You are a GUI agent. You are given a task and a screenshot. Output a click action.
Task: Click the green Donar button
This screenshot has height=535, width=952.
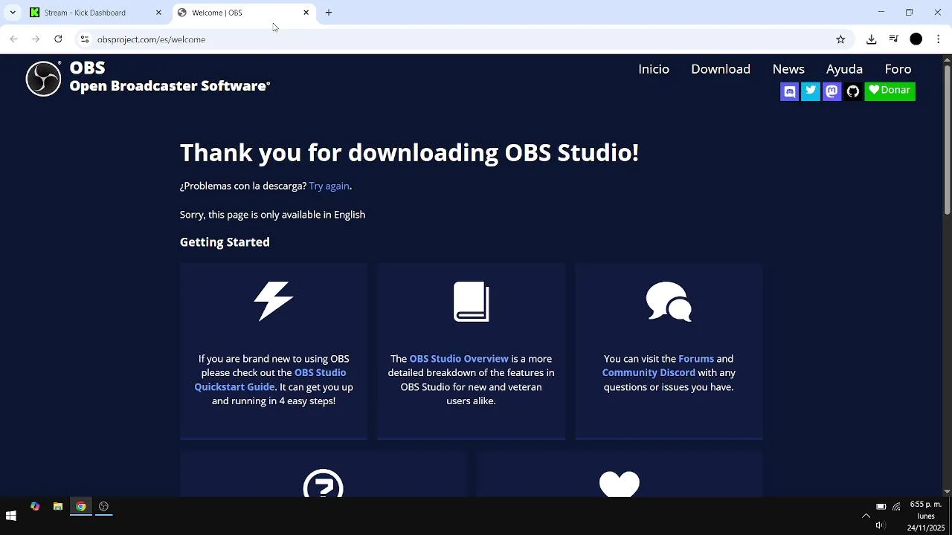[890, 91]
